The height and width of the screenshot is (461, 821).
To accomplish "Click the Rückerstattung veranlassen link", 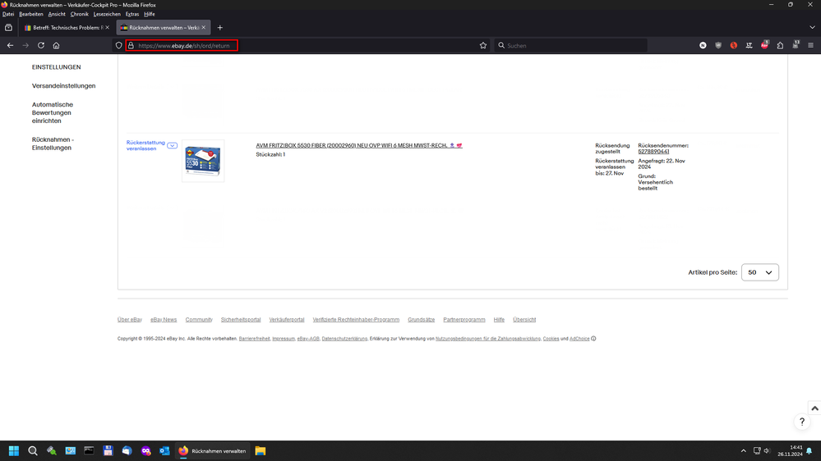I will tap(145, 145).
